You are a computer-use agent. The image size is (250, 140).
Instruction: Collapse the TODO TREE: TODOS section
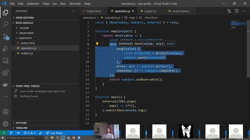[x=45, y=86]
